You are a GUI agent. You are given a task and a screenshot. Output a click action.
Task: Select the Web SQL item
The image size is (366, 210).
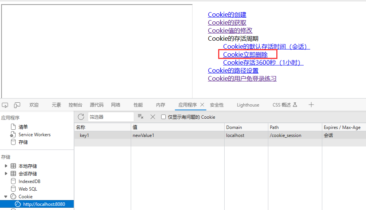click(x=28, y=189)
